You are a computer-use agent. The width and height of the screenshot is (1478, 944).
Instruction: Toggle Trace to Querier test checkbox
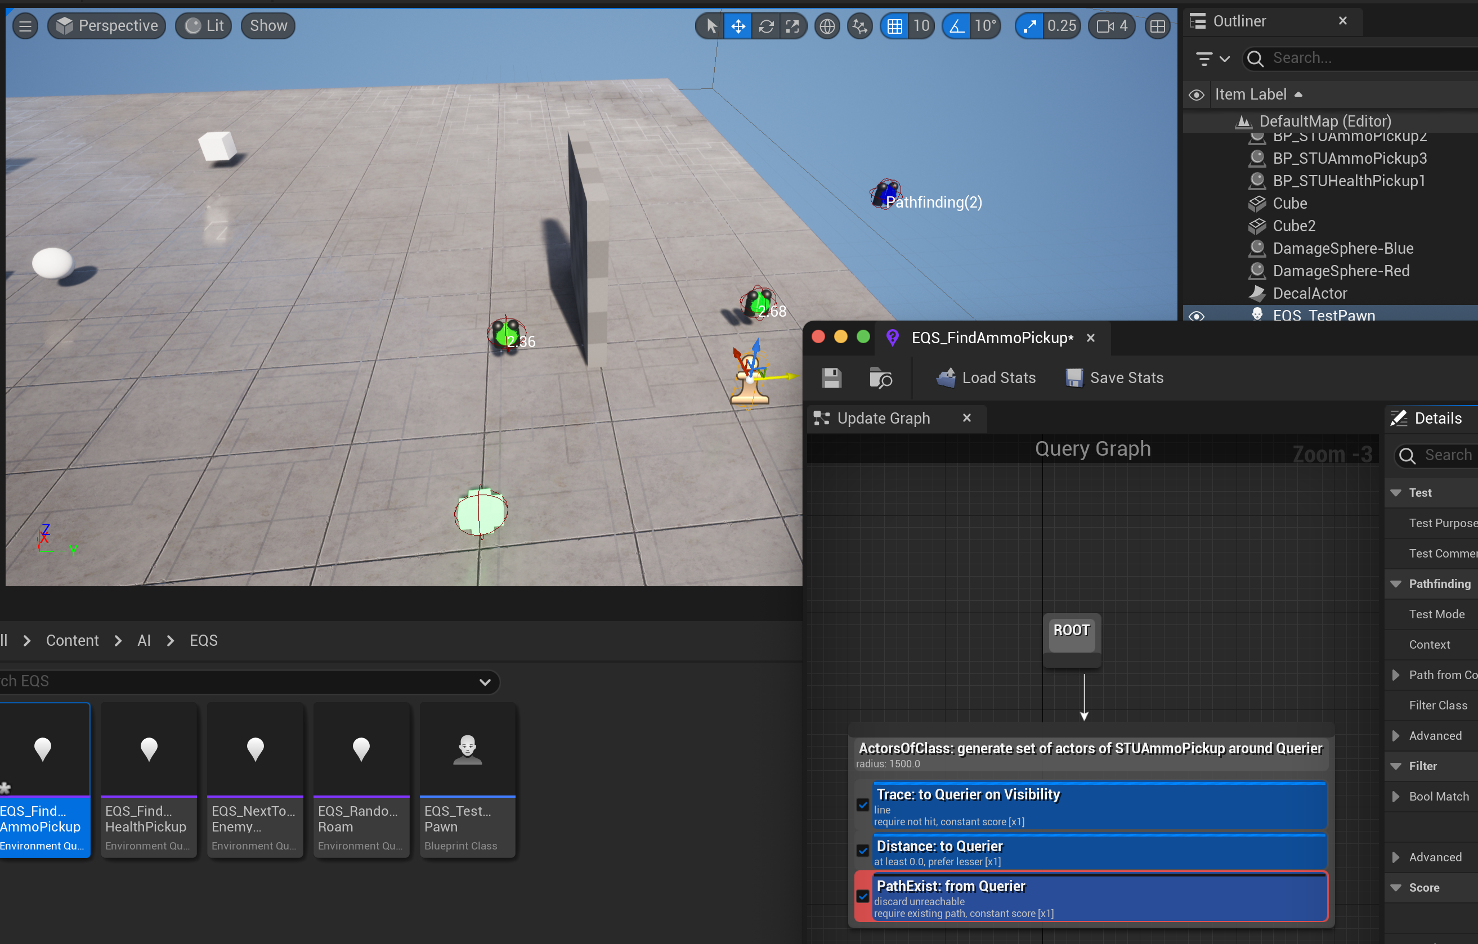[x=863, y=804]
